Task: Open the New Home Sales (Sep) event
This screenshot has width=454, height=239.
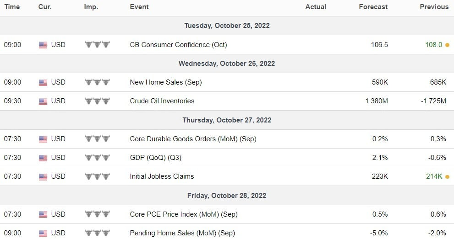Action: click(x=166, y=82)
